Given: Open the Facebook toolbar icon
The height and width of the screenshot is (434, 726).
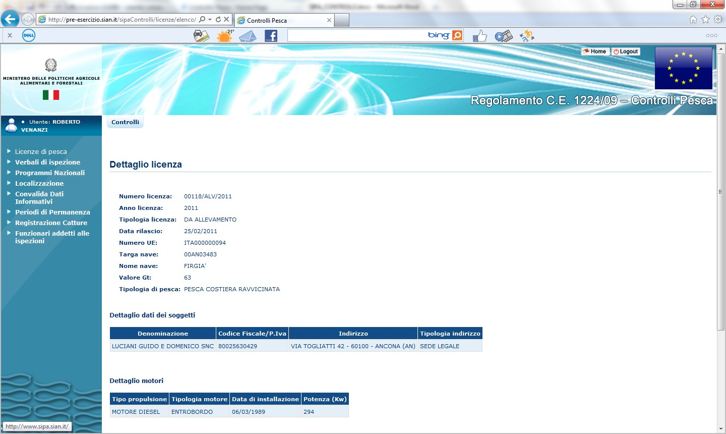Looking at the screenshot, I should tap(271, 35).
